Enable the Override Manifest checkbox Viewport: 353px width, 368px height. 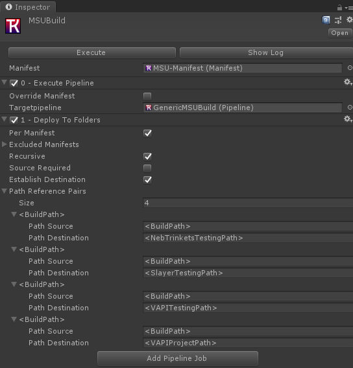(x=147, y=97)
